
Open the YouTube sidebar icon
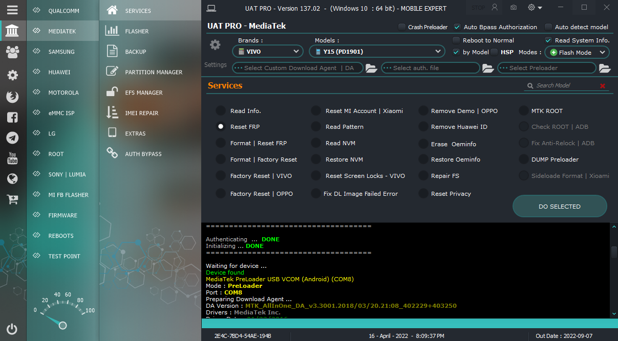pyautogui.click(x=13, y=158)
